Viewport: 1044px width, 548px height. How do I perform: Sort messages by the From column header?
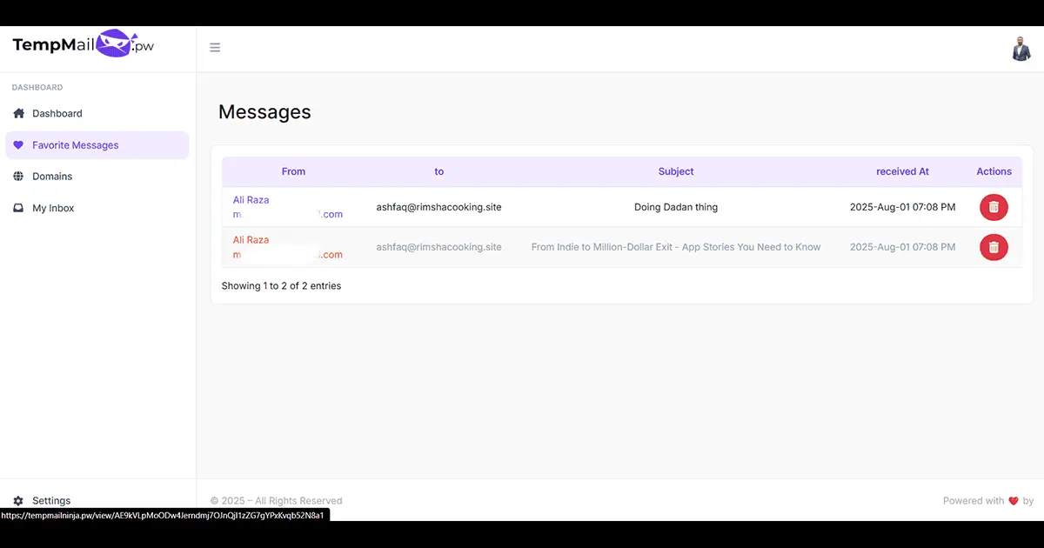293,171
